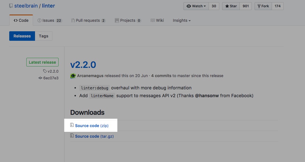305x162 pixels.
Task: Click Arcanemagus avatar image
Action: pos(73,76)
